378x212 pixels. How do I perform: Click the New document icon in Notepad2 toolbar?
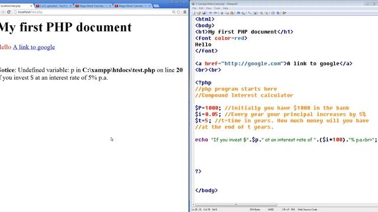194,13
